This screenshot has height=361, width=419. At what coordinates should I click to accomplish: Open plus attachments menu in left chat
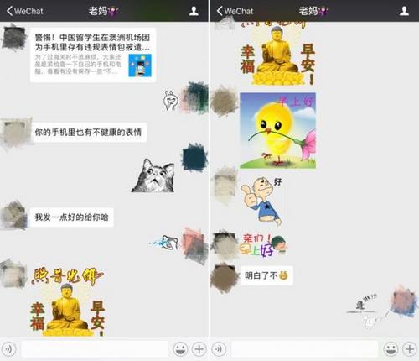(199, 349)
